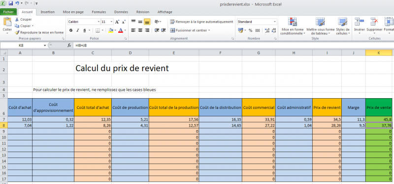The width and height of the screenshot is (394, 184).
Task: Remove a decimal place icon
Action: (x=273, y=30)
